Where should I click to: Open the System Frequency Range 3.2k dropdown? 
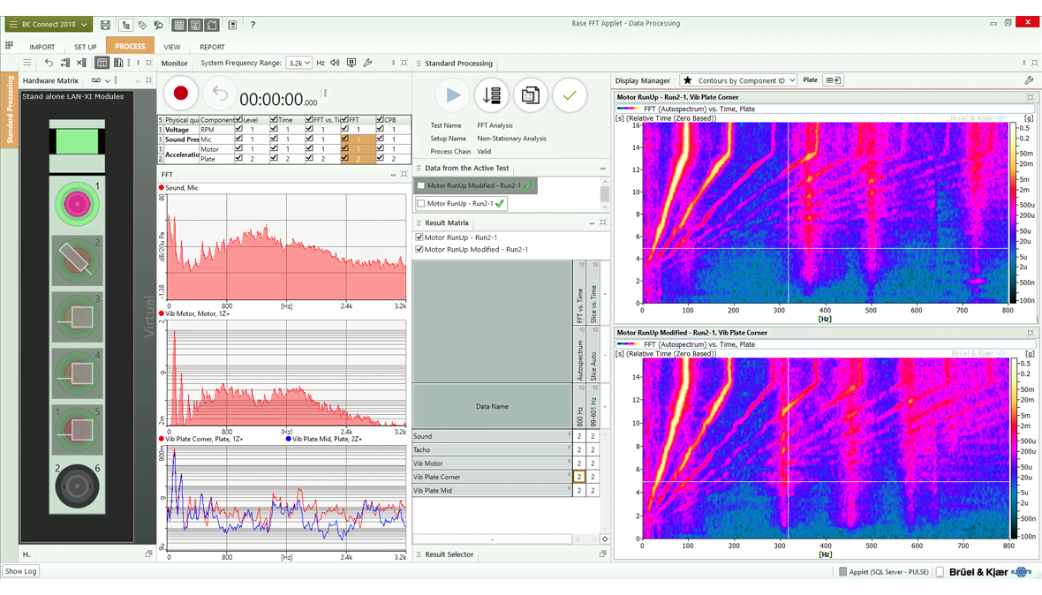[x=299, y=64]
